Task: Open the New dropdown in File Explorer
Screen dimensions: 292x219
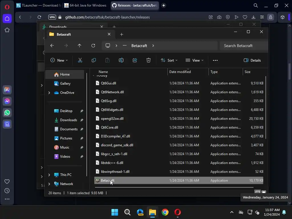Action: (x=59, y=60)
